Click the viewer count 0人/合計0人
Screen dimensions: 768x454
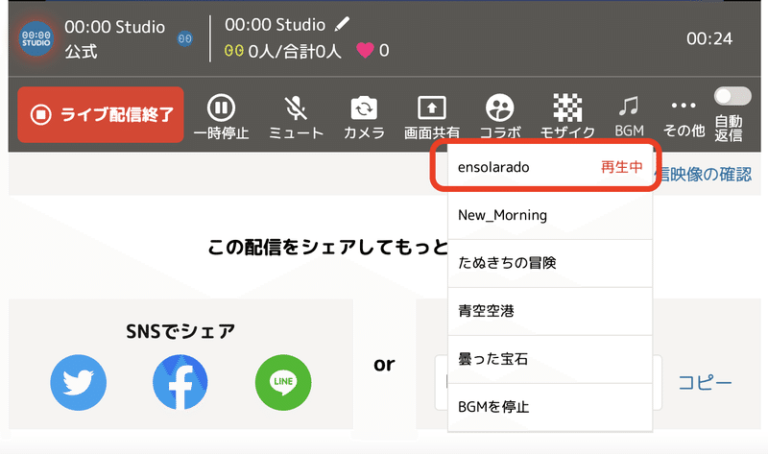point(295,51)
